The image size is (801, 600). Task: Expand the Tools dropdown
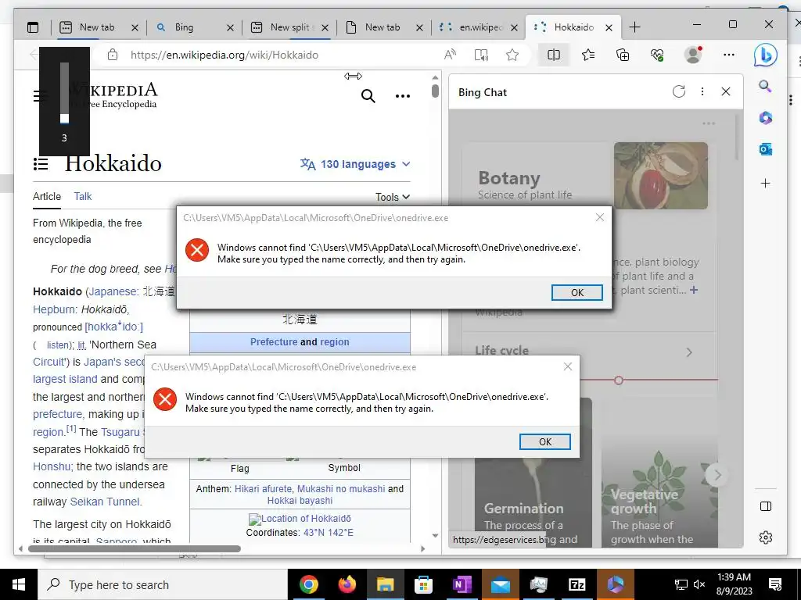(x=393, y=197)
